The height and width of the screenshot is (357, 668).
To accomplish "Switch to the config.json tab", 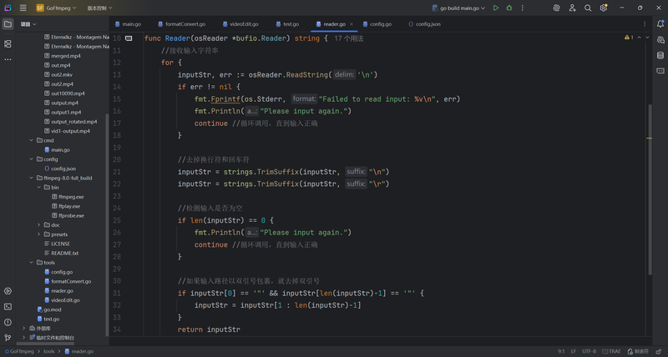I will tap(424, 24).
